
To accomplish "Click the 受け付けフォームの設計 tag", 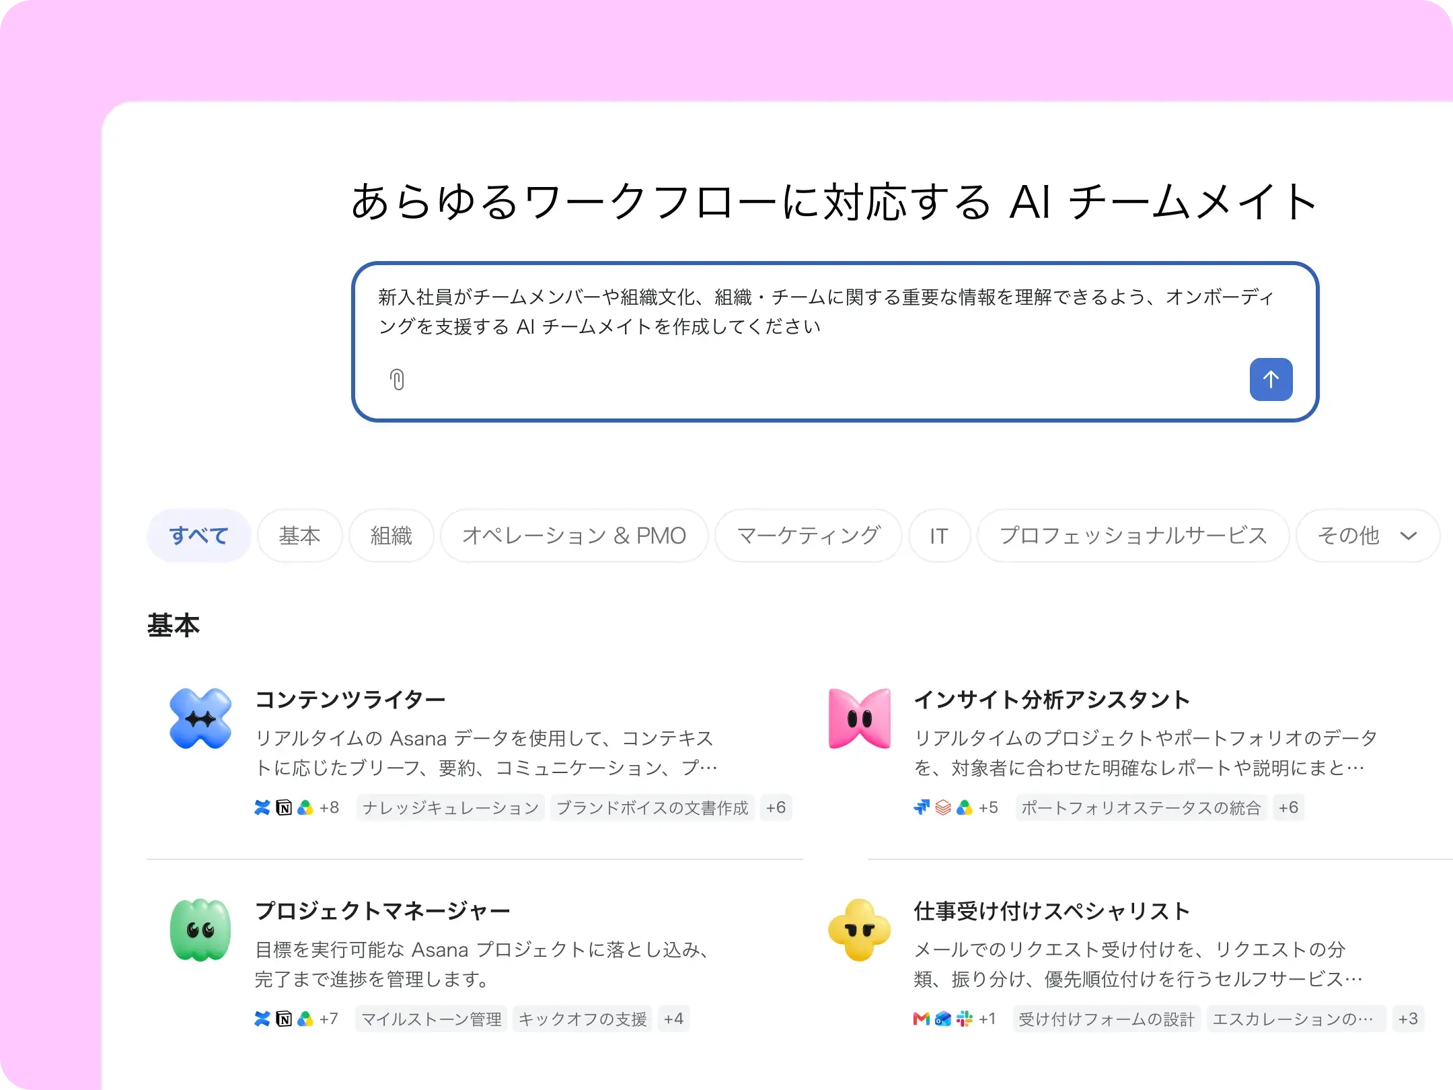I will [1107, 1019].
